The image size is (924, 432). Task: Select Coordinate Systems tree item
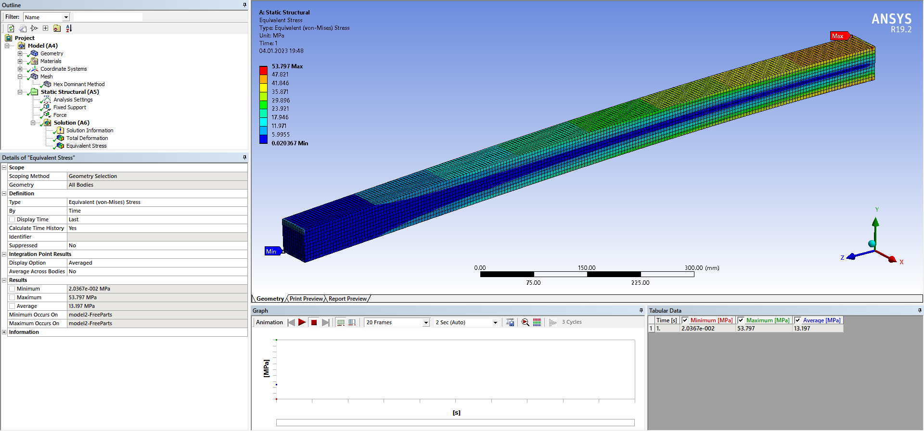64,69
